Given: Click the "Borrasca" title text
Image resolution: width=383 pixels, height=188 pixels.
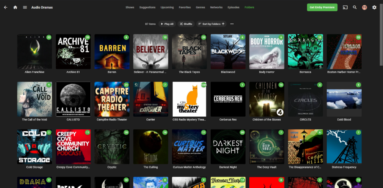Looking at the screenshot, I should click(305, 72).
